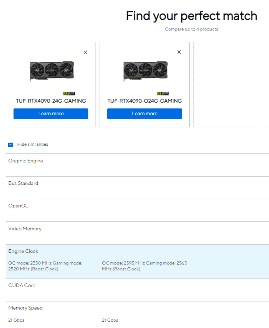The image size is (269, 328).
Task: Click the Engine Clock row label
Action: [x=23, y=251]
